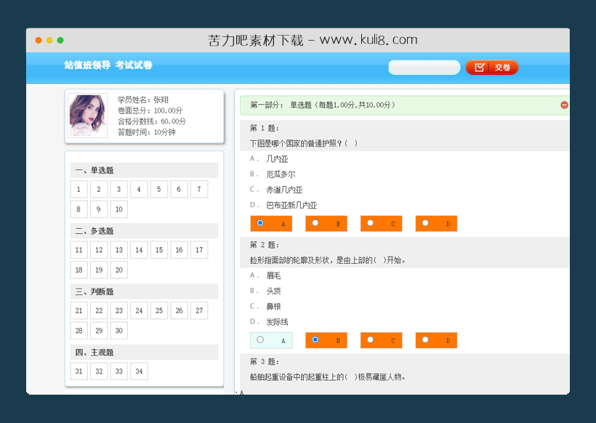Click the search input field in the header
The height and width of the screenshot is (423, 596).
point(424,67)
